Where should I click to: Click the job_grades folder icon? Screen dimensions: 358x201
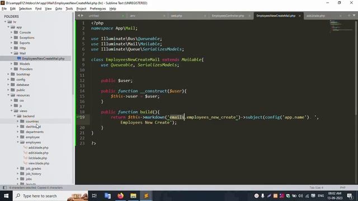[22, 169]
